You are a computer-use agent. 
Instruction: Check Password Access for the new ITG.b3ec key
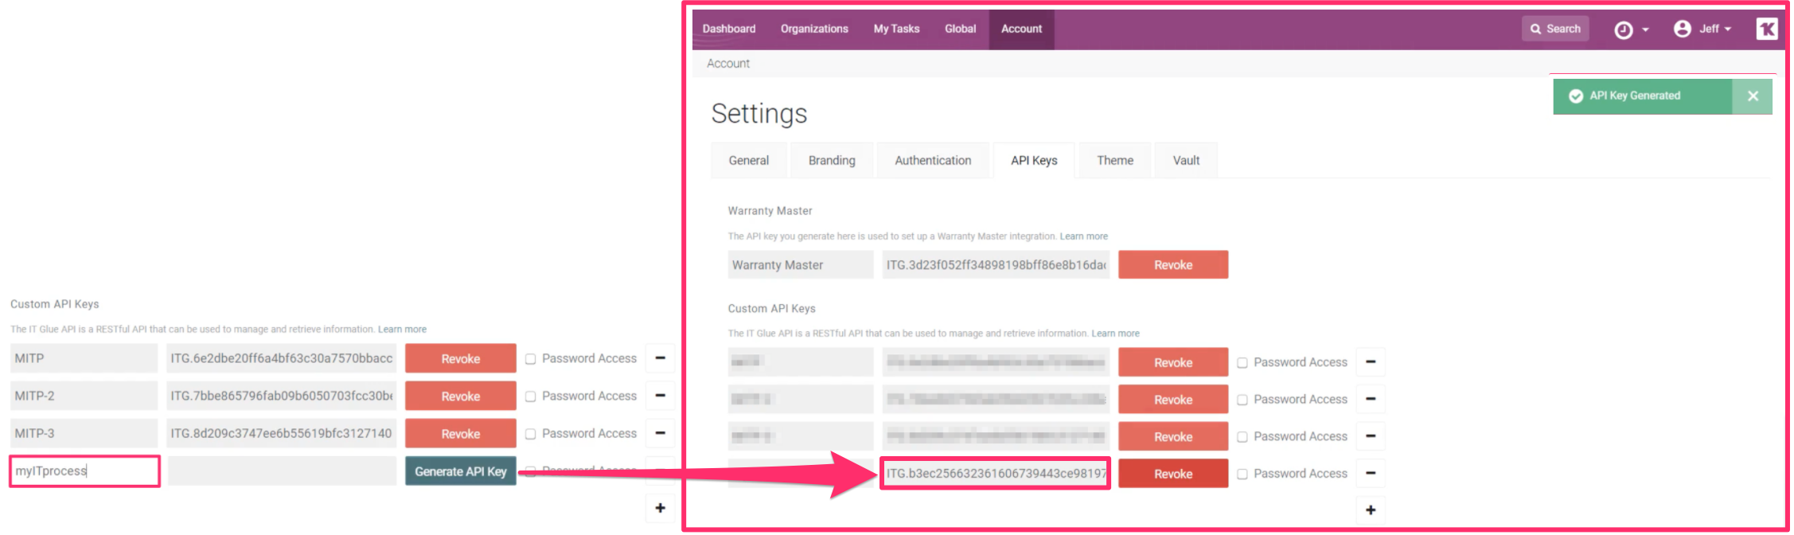click(1242, 474)
